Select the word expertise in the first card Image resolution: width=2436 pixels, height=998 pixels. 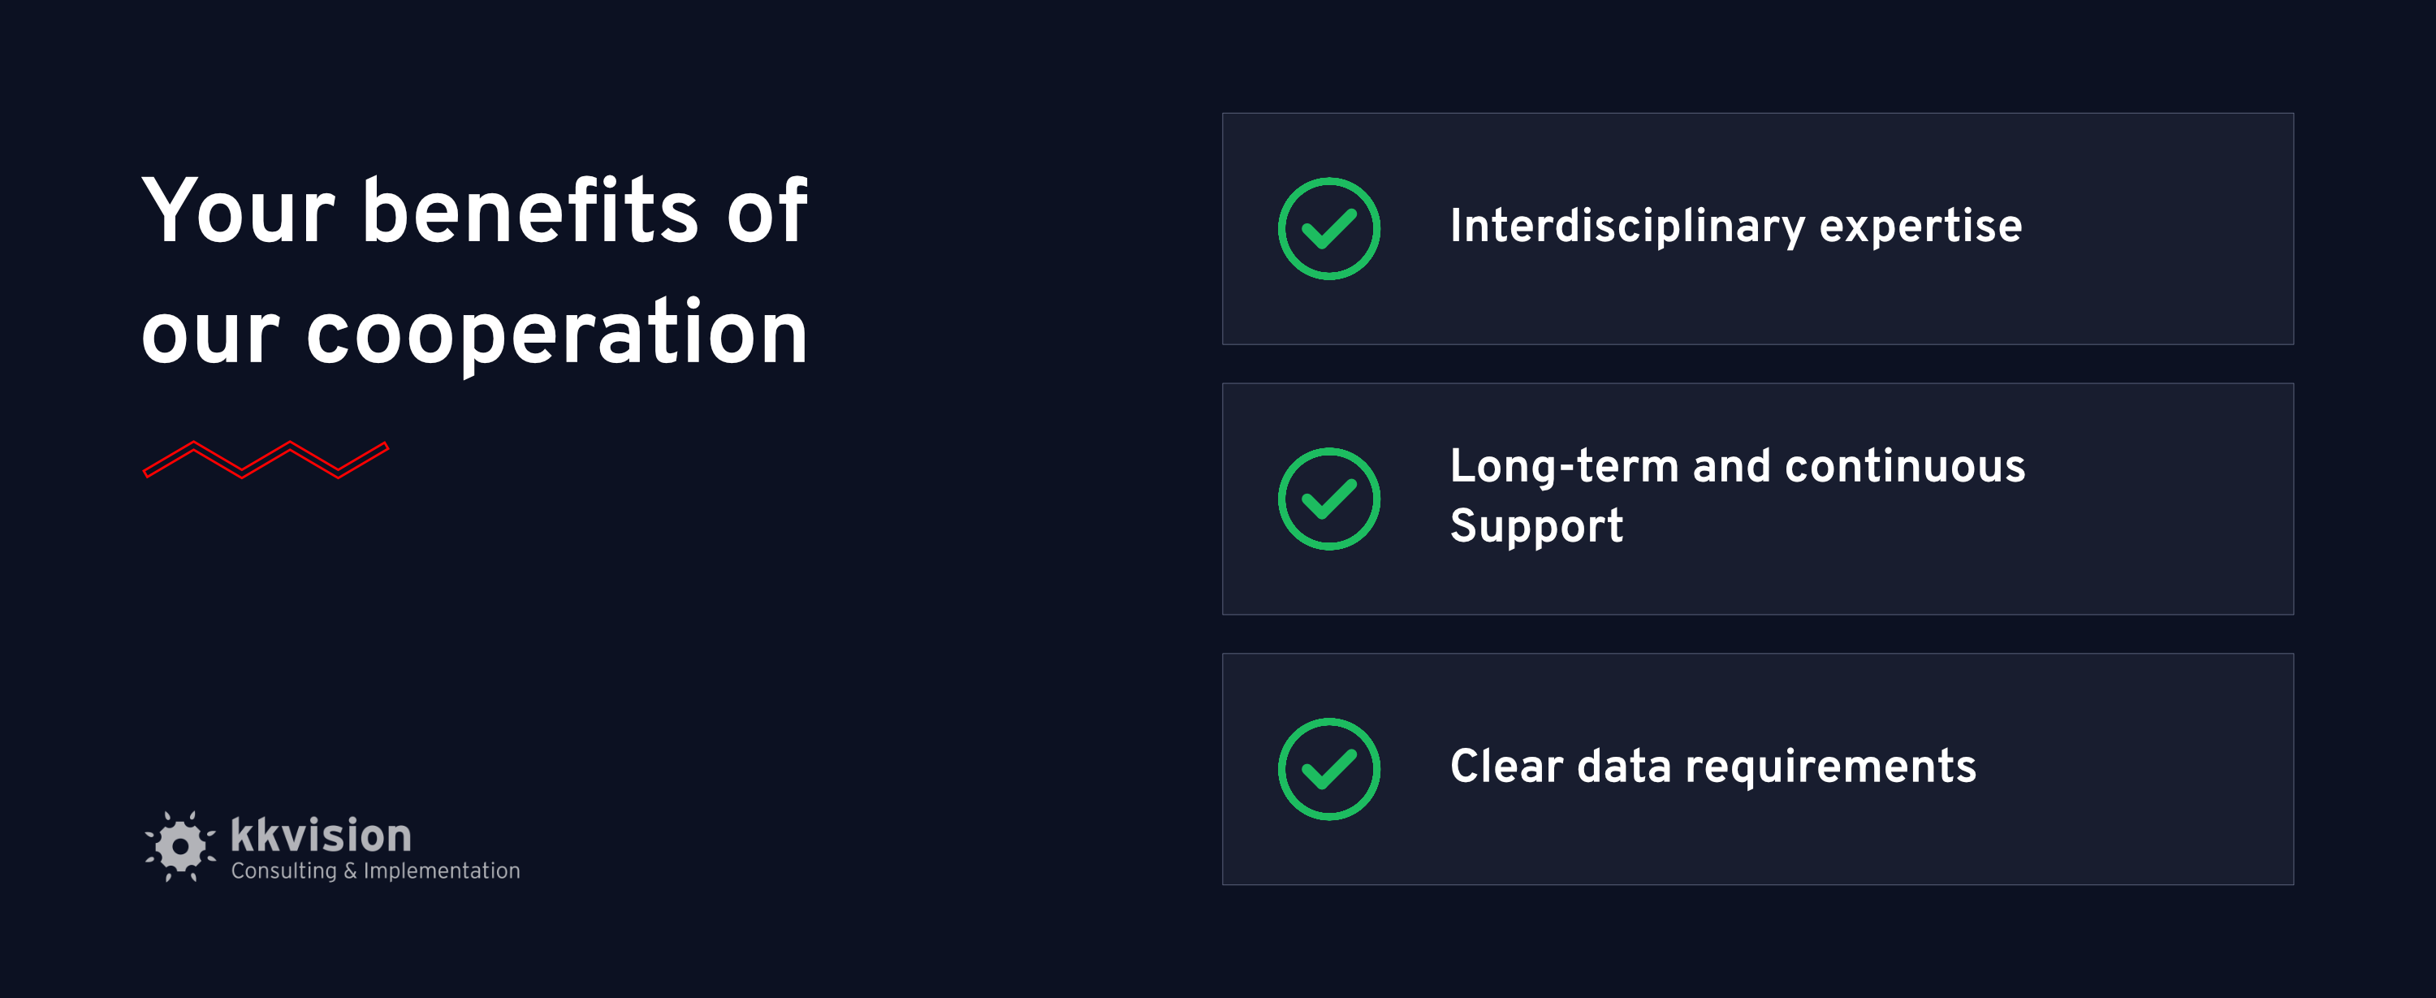click(1920, 227)
